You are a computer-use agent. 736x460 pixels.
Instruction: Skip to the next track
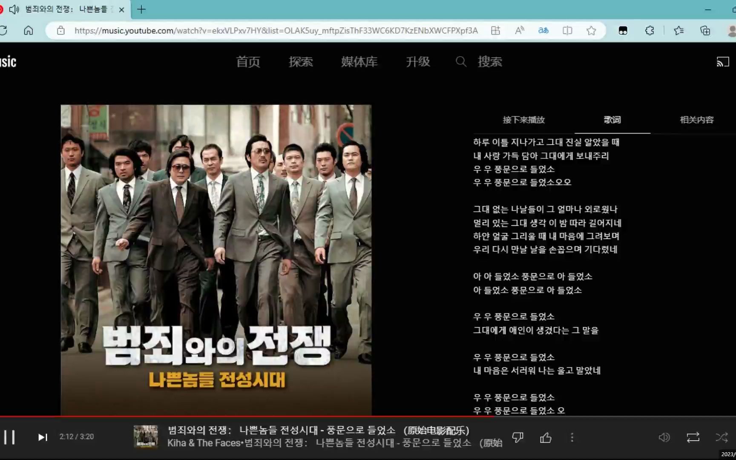pyautogui.click(x=43, y=437)
